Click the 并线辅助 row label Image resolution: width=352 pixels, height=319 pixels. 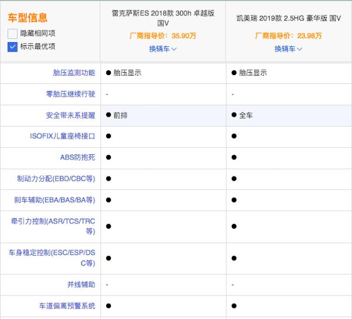click(x=82, y=284)
